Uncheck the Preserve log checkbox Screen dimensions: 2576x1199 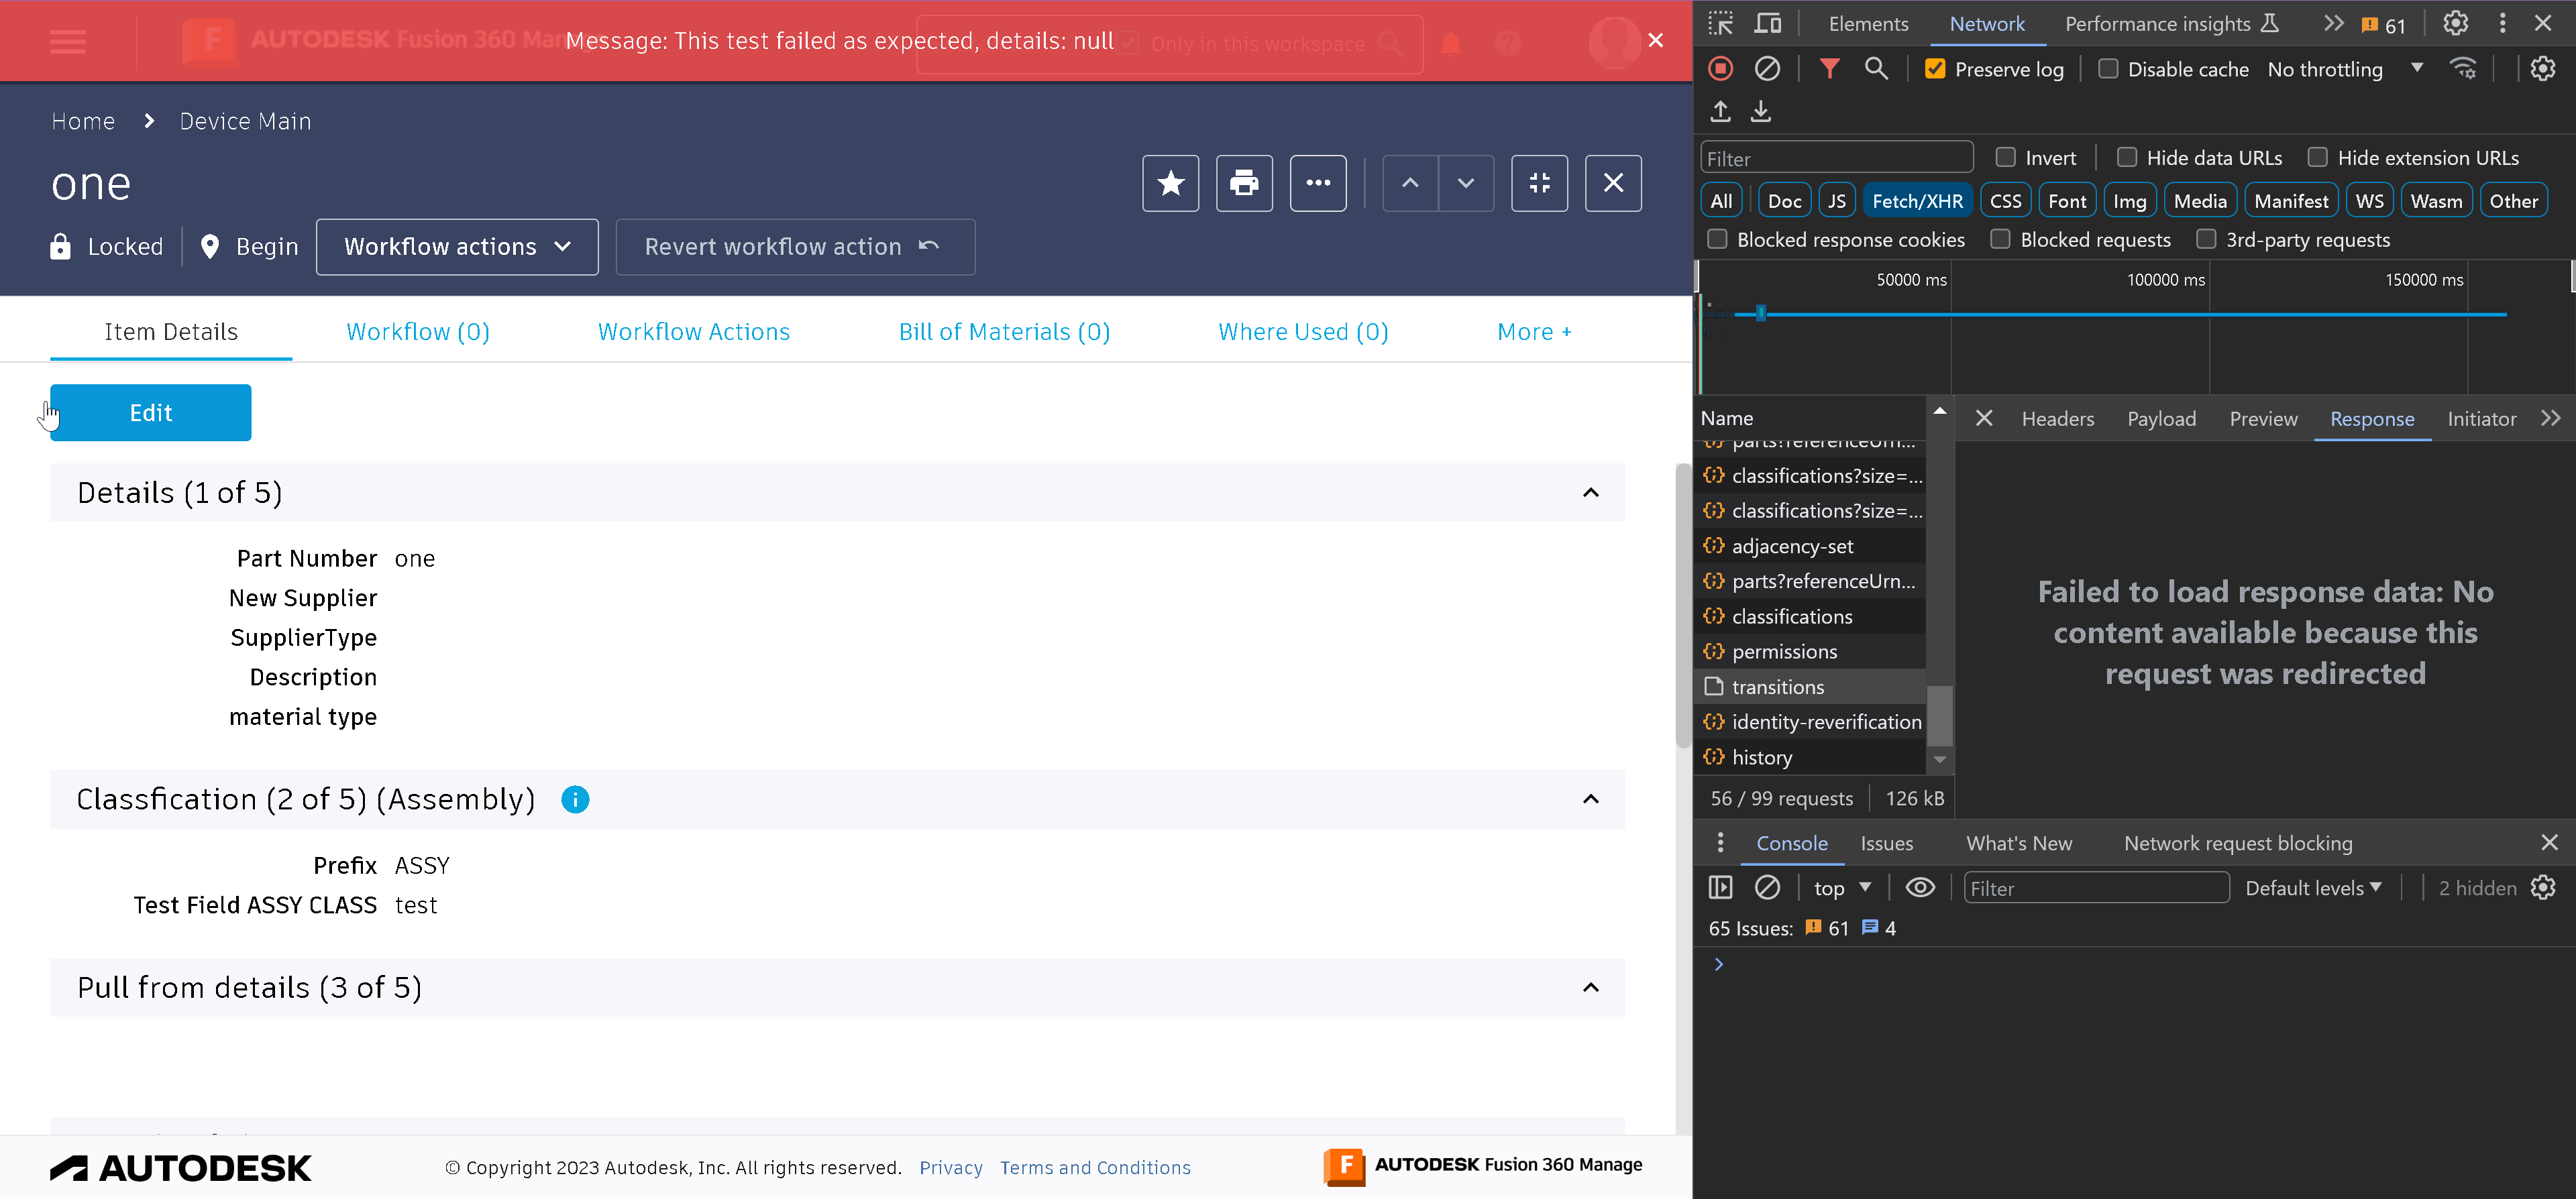pyautogui.click(x=1935, y=69)
